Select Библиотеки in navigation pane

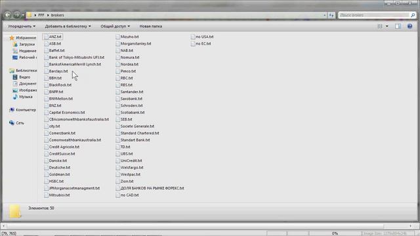point(26,71)
